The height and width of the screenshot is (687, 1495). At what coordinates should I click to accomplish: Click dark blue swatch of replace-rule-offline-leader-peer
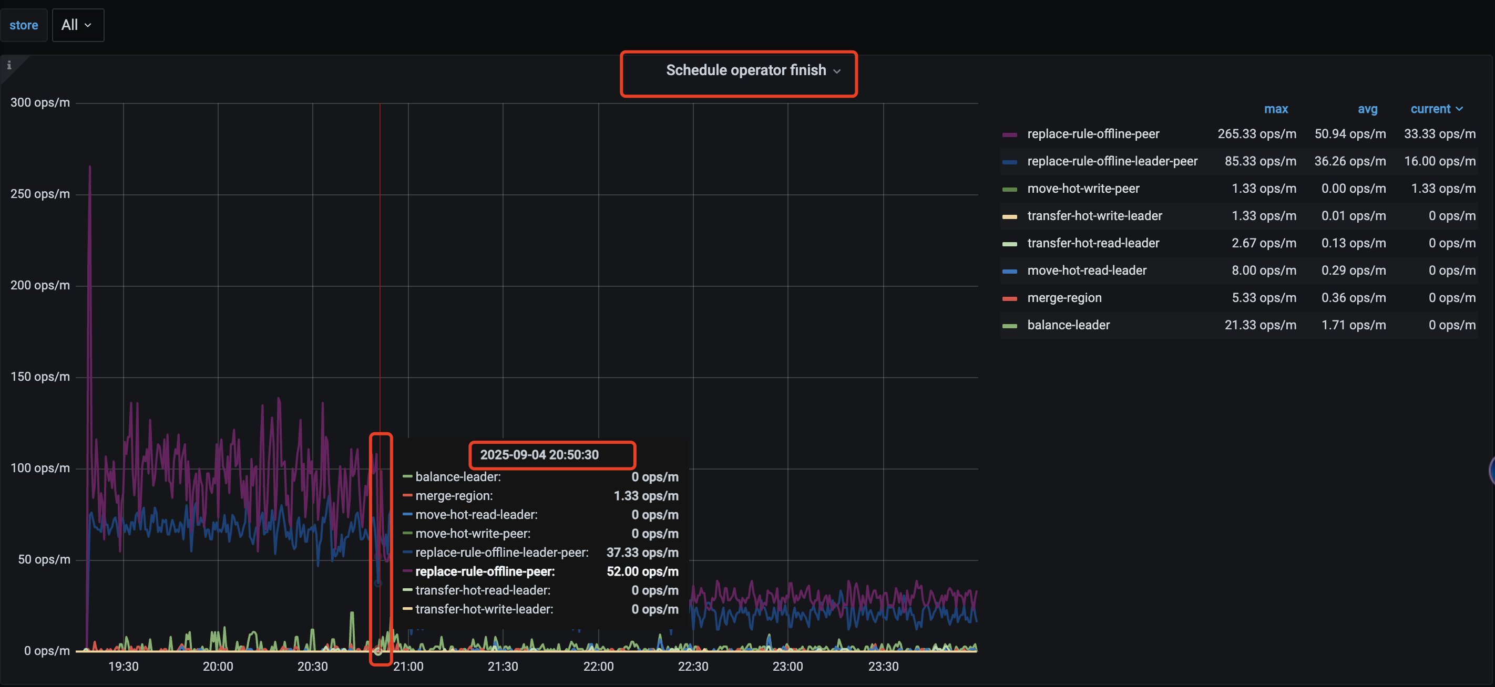click(1009, 162)
